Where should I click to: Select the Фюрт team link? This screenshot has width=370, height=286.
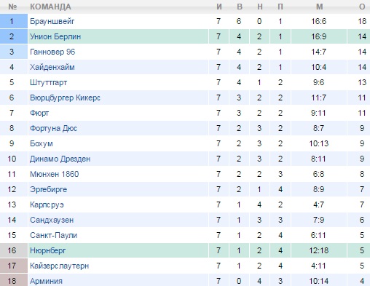coord(39,113)
